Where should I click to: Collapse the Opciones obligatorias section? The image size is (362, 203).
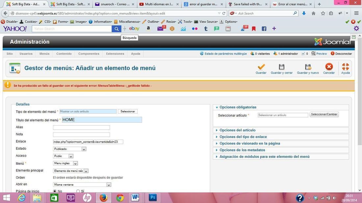238,107
